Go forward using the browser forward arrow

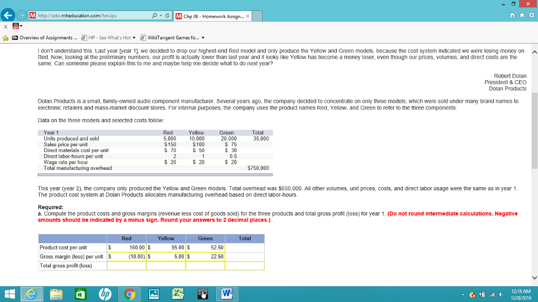[22, 15]
